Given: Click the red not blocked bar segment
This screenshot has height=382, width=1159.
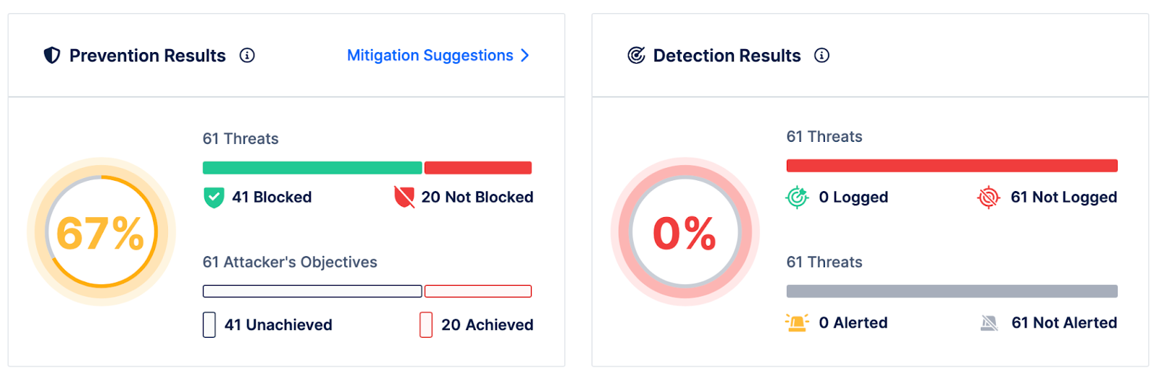Looking at the screenshot, I should coord(478,168).
